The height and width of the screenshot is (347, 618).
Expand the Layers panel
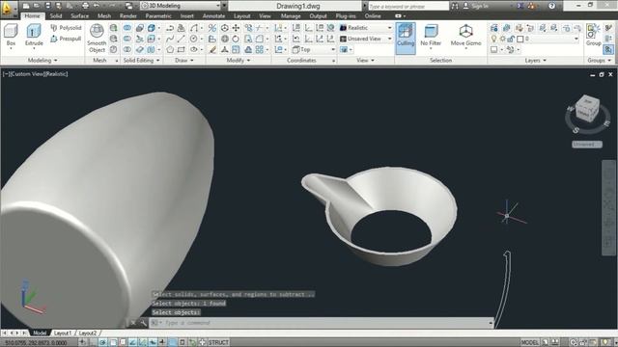coord(535,60)
